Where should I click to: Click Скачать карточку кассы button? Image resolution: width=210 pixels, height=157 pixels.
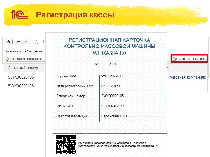[189, 59]
